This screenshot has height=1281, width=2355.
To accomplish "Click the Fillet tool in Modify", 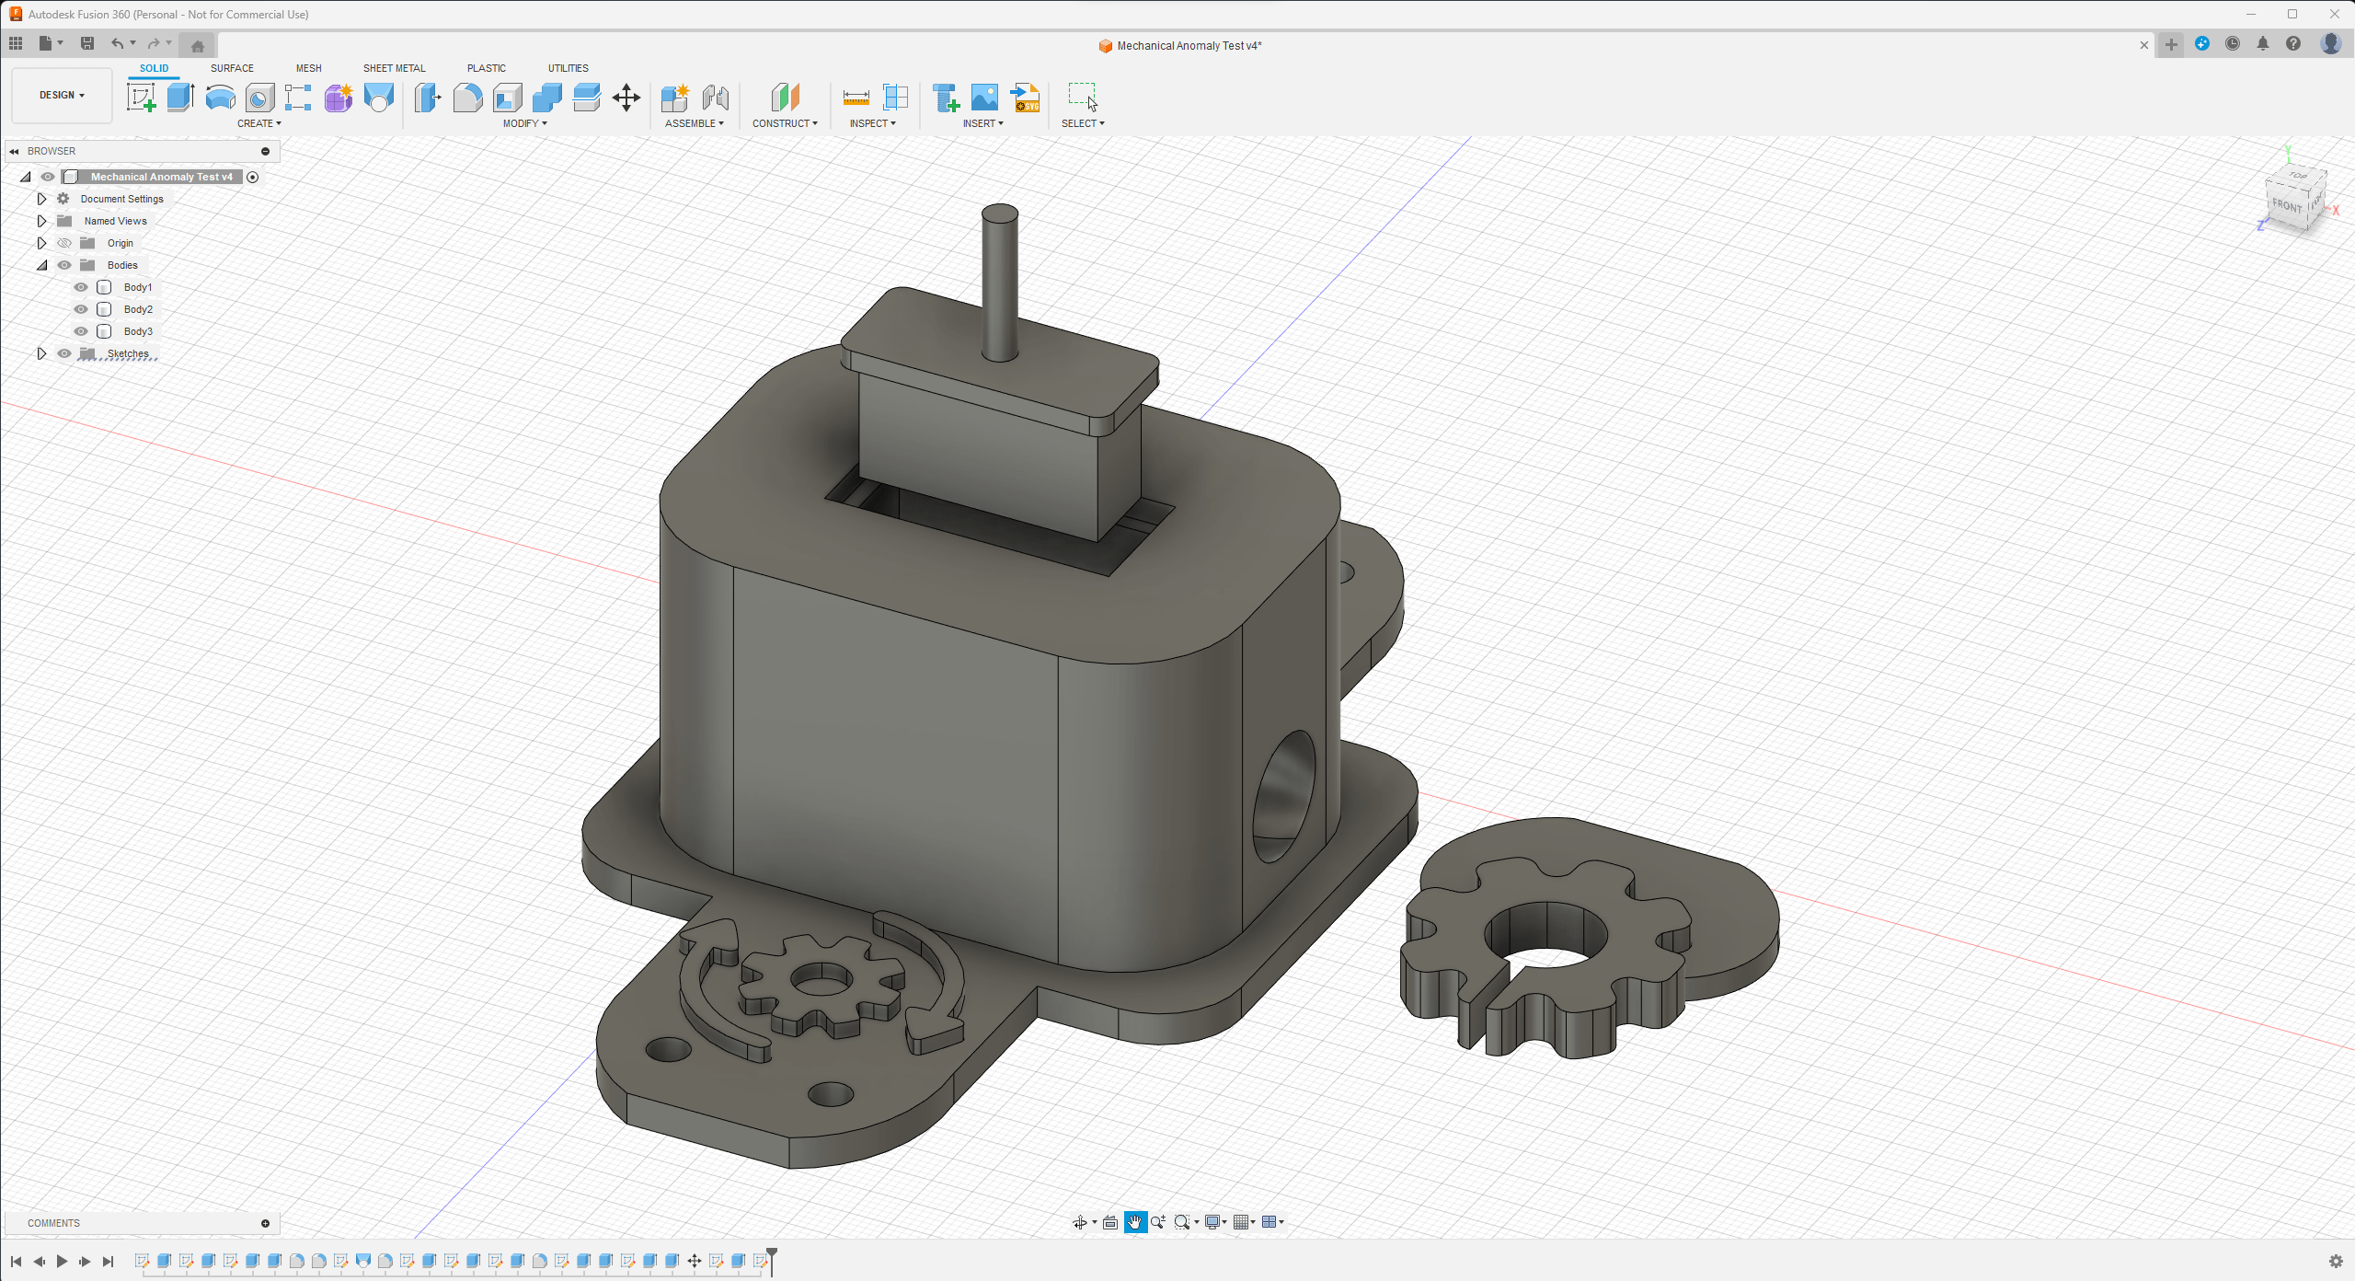I will tap(467, 98).
